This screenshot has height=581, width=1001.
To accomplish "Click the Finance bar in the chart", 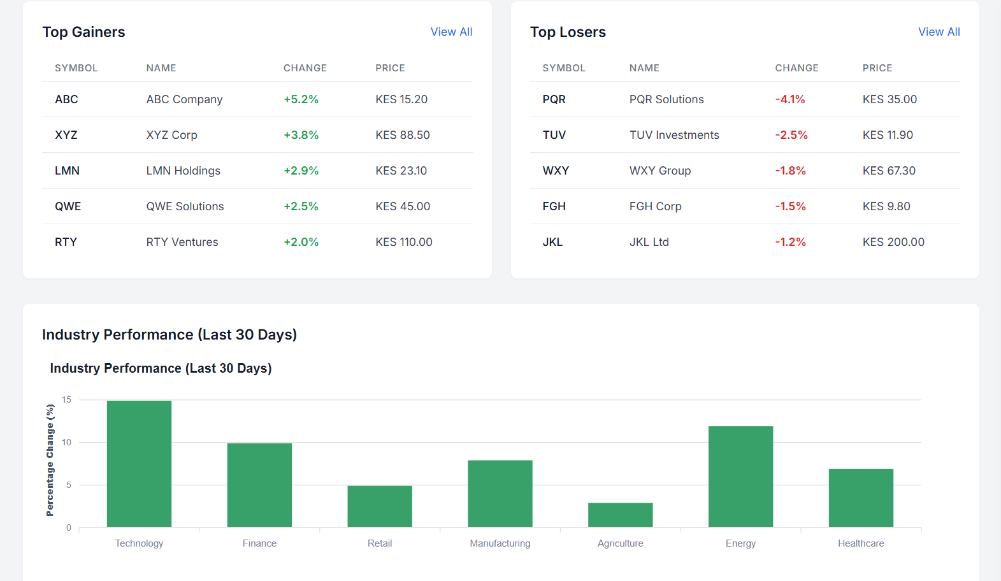I will [259, 485].
